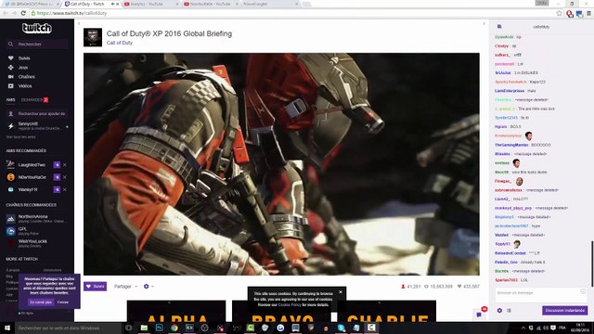Switch to the Analytics YouTube tab
Viewport: 594px width, 334px height.
(x=150, y=4)
